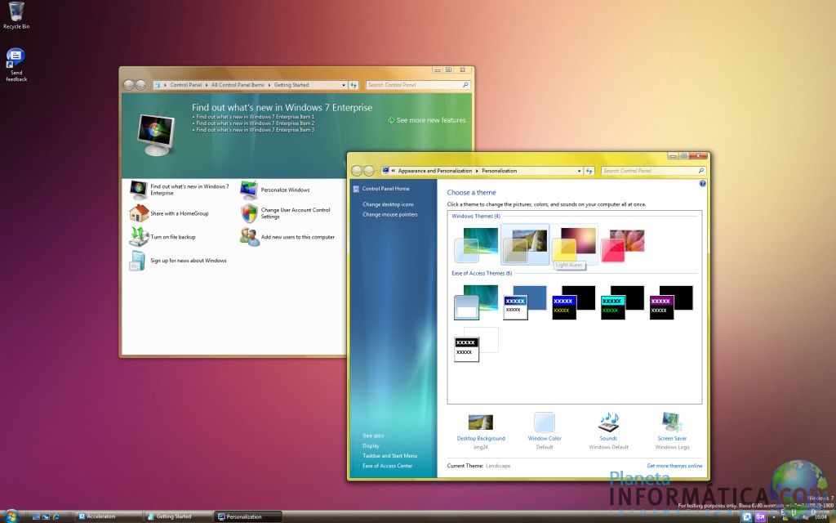Screen dimensions: 836x523
Task: Click the Sounds musical notes icon
Action: point(608,422)
